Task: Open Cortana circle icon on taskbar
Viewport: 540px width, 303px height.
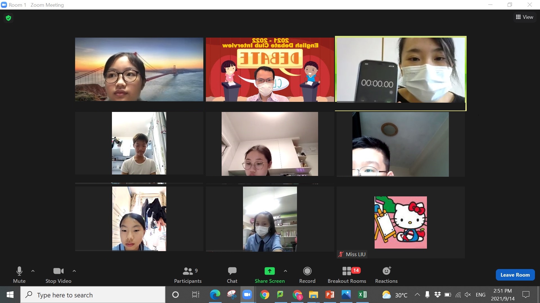Action: coord(175,295)
